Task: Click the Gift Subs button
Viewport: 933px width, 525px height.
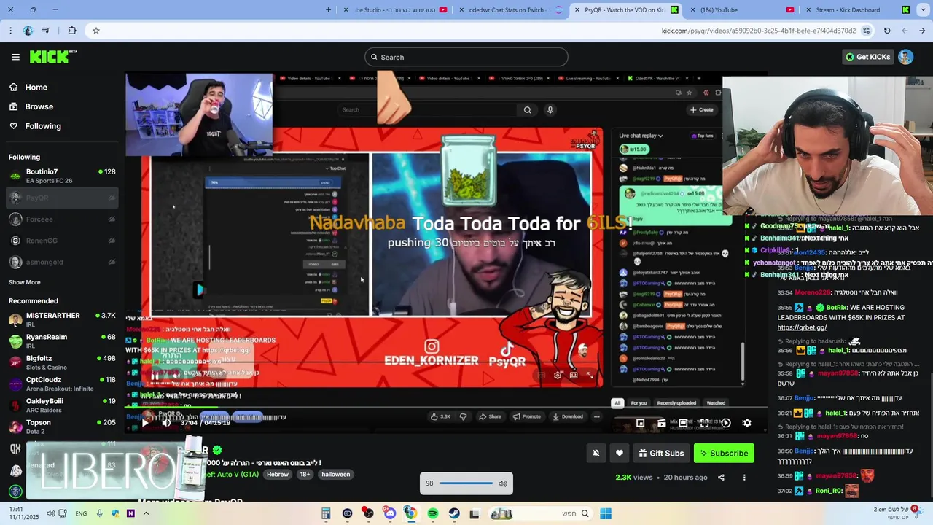Action: [661, 453]
